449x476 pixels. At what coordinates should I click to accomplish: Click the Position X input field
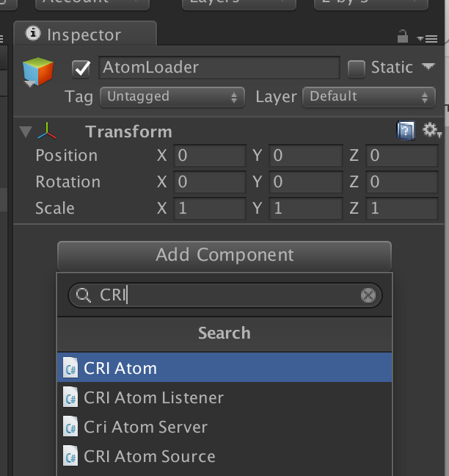coord(210,156)
